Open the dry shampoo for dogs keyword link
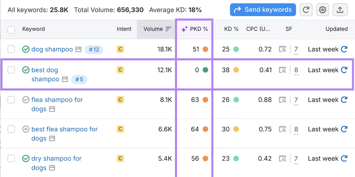355x177 pixels. pos(56,163)
